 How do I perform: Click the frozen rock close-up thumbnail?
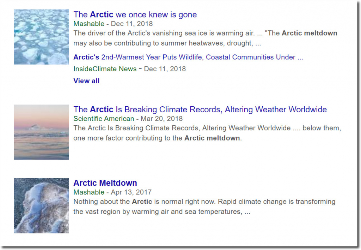coord(42,206)
